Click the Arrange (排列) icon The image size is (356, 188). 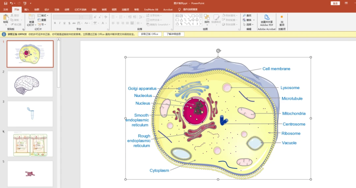[207, 17]
